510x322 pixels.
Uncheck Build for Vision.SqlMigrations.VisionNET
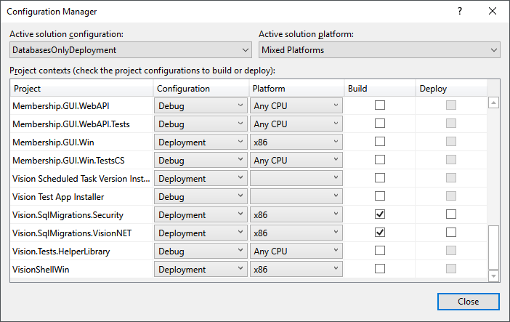pos(379,233)
